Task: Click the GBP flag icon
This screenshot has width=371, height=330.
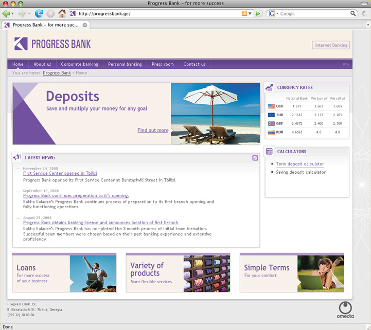Action: 271,123
